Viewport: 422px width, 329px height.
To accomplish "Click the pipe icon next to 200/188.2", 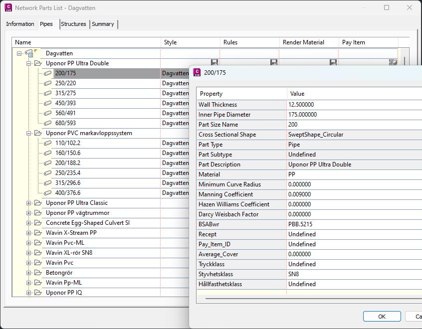I will click(x=47, y=163).
